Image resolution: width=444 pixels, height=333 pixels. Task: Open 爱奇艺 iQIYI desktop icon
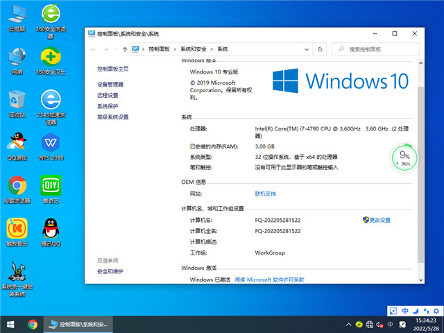[51, 189]
